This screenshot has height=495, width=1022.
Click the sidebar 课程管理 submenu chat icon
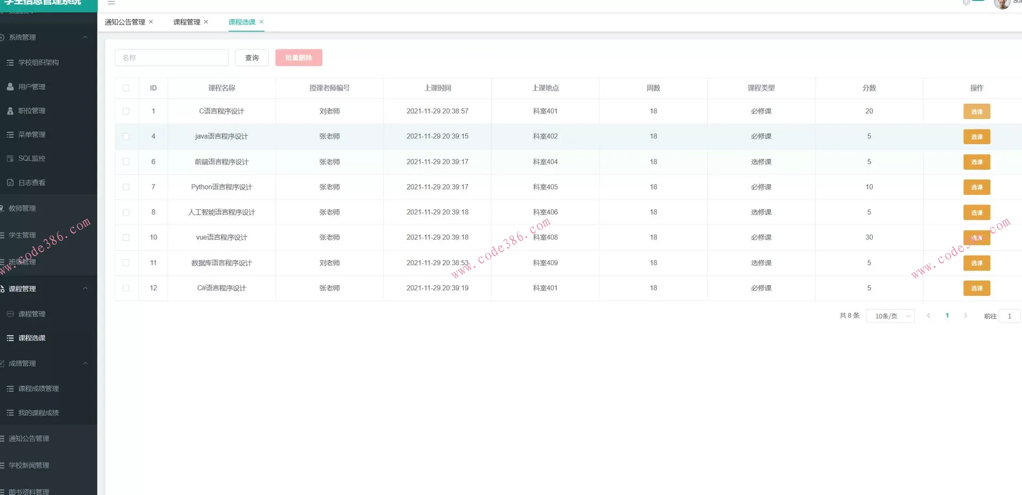[10, 314]
